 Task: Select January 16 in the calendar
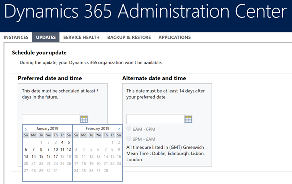(x=49, y=156)
